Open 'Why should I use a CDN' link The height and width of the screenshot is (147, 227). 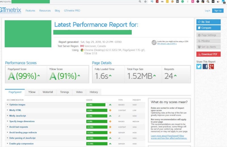tap(167, 44)
